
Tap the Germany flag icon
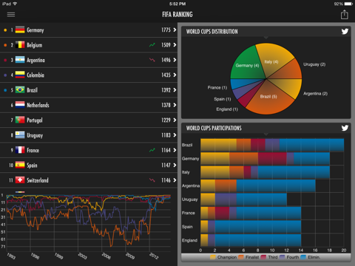click(x=20, y=30)
